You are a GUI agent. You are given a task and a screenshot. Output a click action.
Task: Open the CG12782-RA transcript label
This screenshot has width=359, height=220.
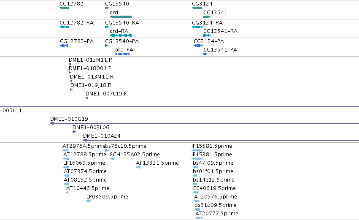click(x=76, y=23)
